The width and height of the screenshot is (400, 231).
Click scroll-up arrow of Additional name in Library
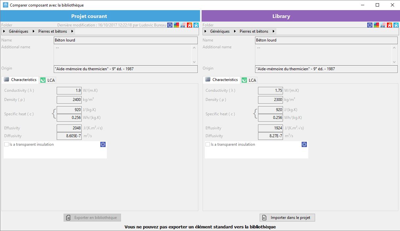tap(394, 48)
